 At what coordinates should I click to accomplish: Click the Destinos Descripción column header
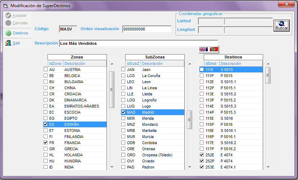[x=241, y=63]
